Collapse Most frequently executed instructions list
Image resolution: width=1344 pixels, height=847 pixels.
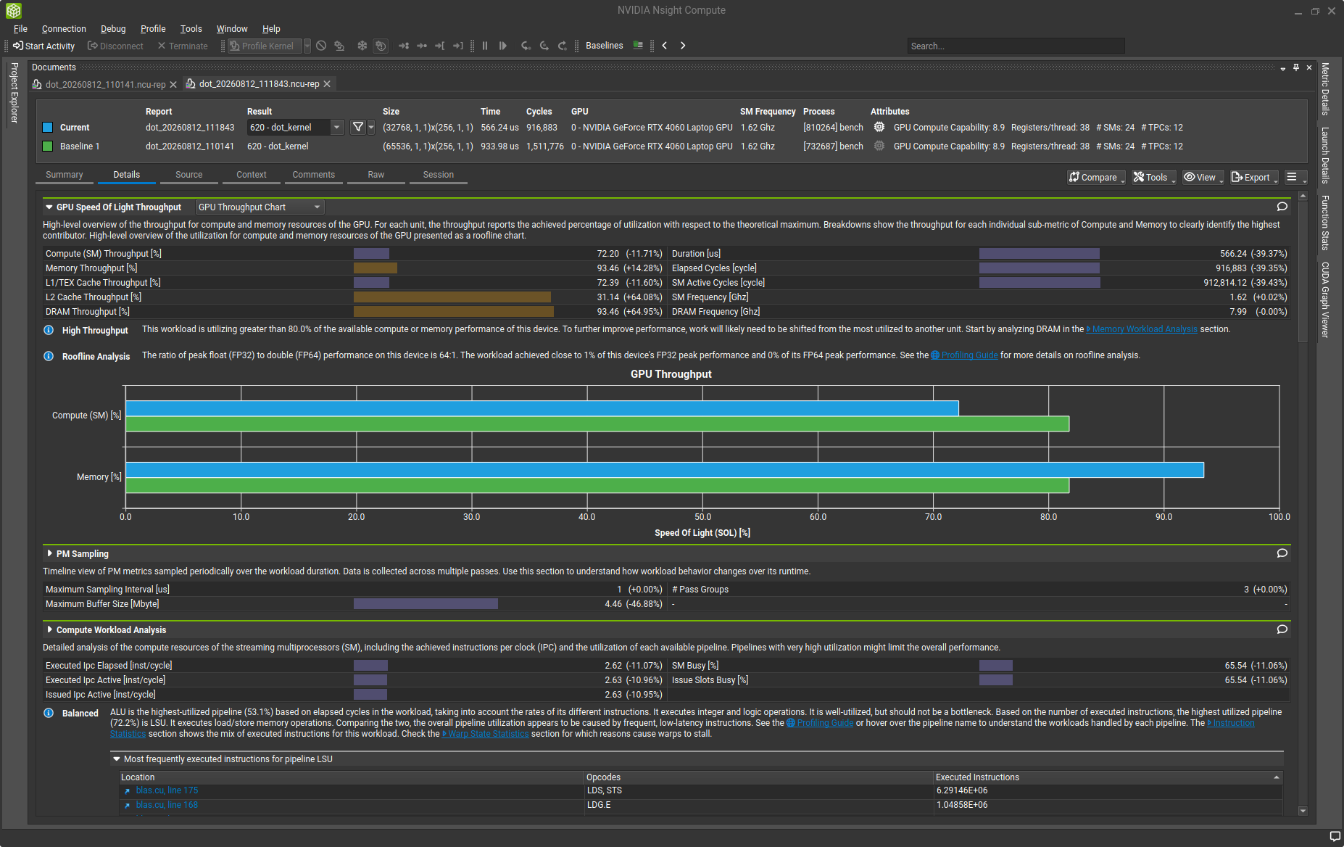pyautogui.click(x=116, y=759)
